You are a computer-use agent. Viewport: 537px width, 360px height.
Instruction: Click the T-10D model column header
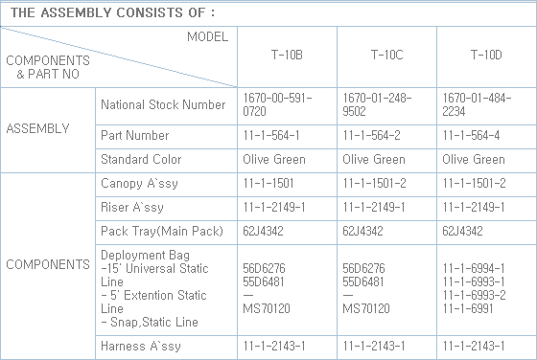pyautogui.click(x=486, y=55)
